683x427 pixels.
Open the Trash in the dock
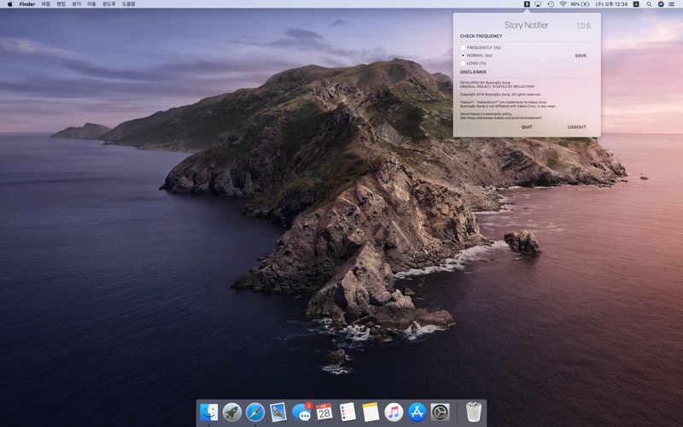(474, 412)
